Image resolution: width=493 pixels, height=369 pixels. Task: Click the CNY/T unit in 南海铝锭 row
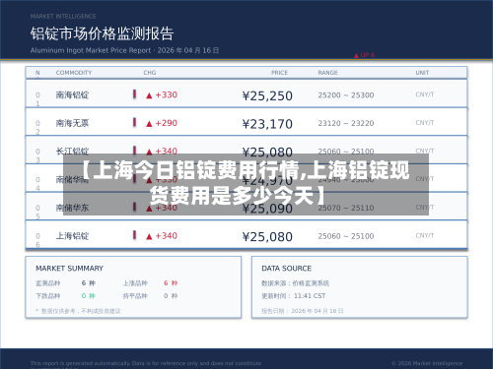click(425, 94)
